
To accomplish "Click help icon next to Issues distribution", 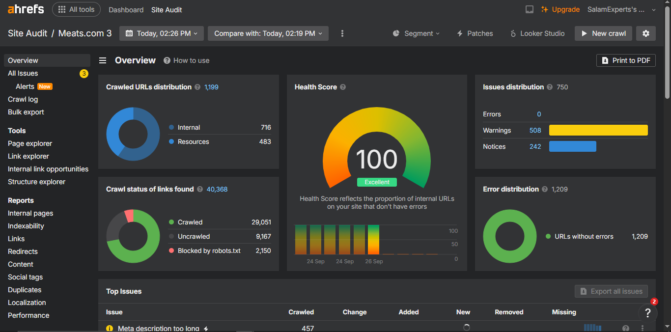I will 550,87.
